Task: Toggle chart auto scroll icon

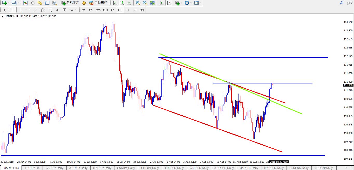Action: pos(161,3)
